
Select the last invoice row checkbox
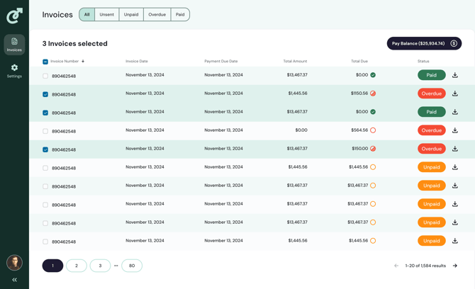pyautogui.click(x=45, y=242)
